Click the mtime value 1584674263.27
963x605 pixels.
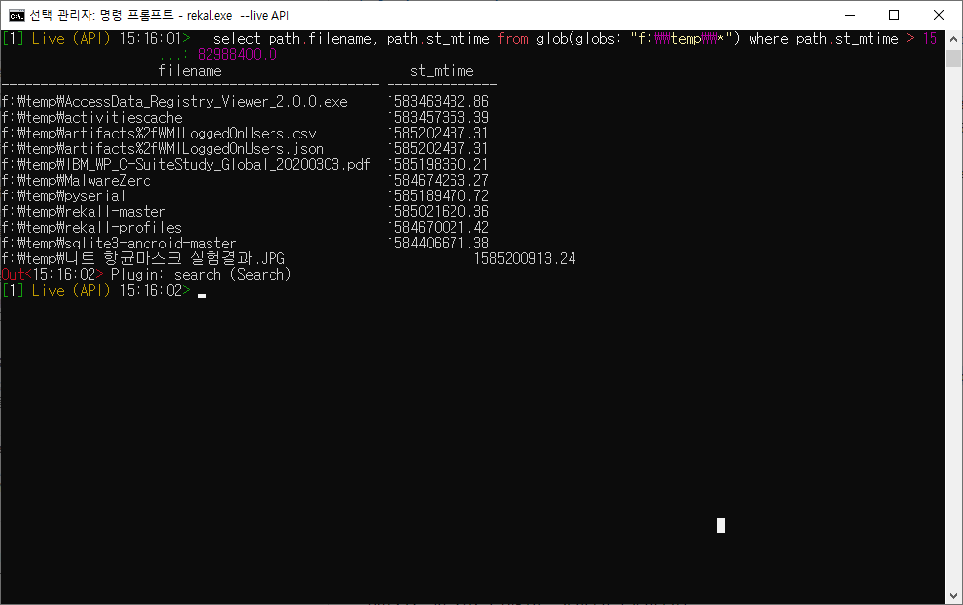438,181
